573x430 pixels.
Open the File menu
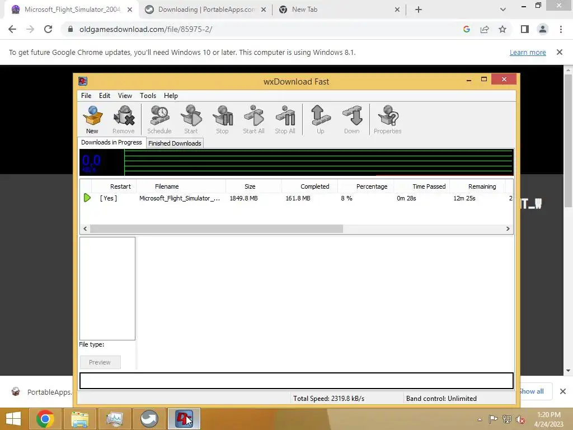[86, 95]
